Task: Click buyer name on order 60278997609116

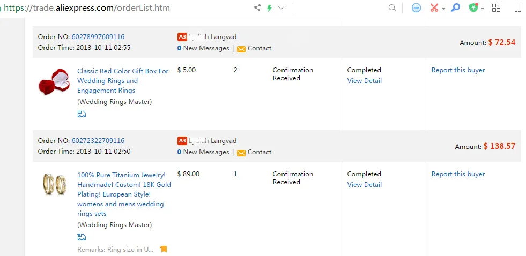Action: point(213,37)
